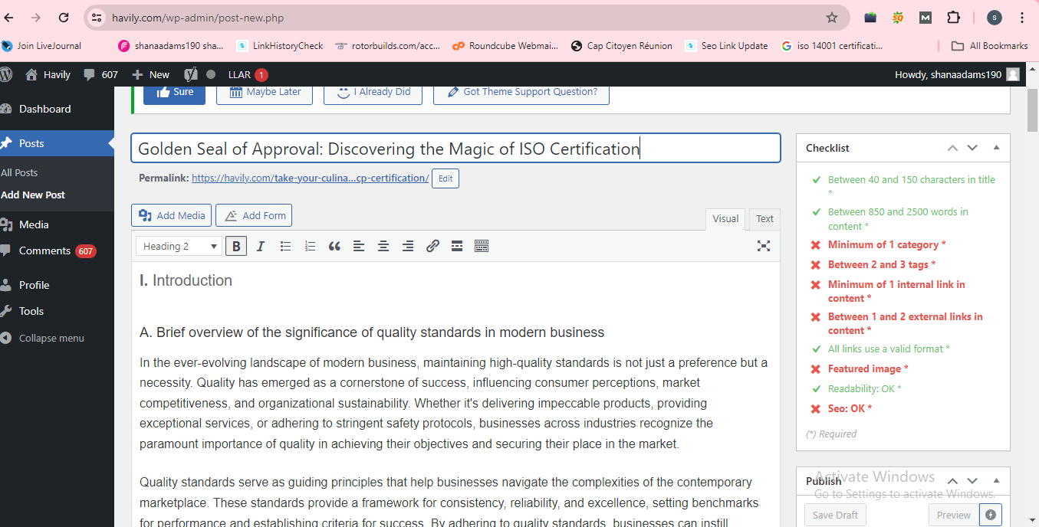
Task: Open the post permalink URL
Action: click(x=310, y=178)
